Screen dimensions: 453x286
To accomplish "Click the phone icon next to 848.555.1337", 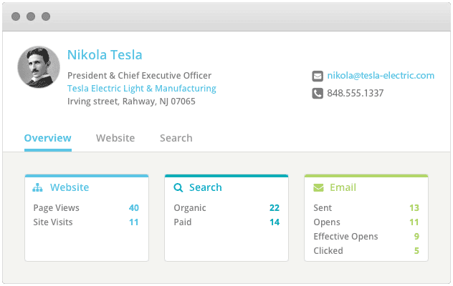I will click(x=318, y=93).
